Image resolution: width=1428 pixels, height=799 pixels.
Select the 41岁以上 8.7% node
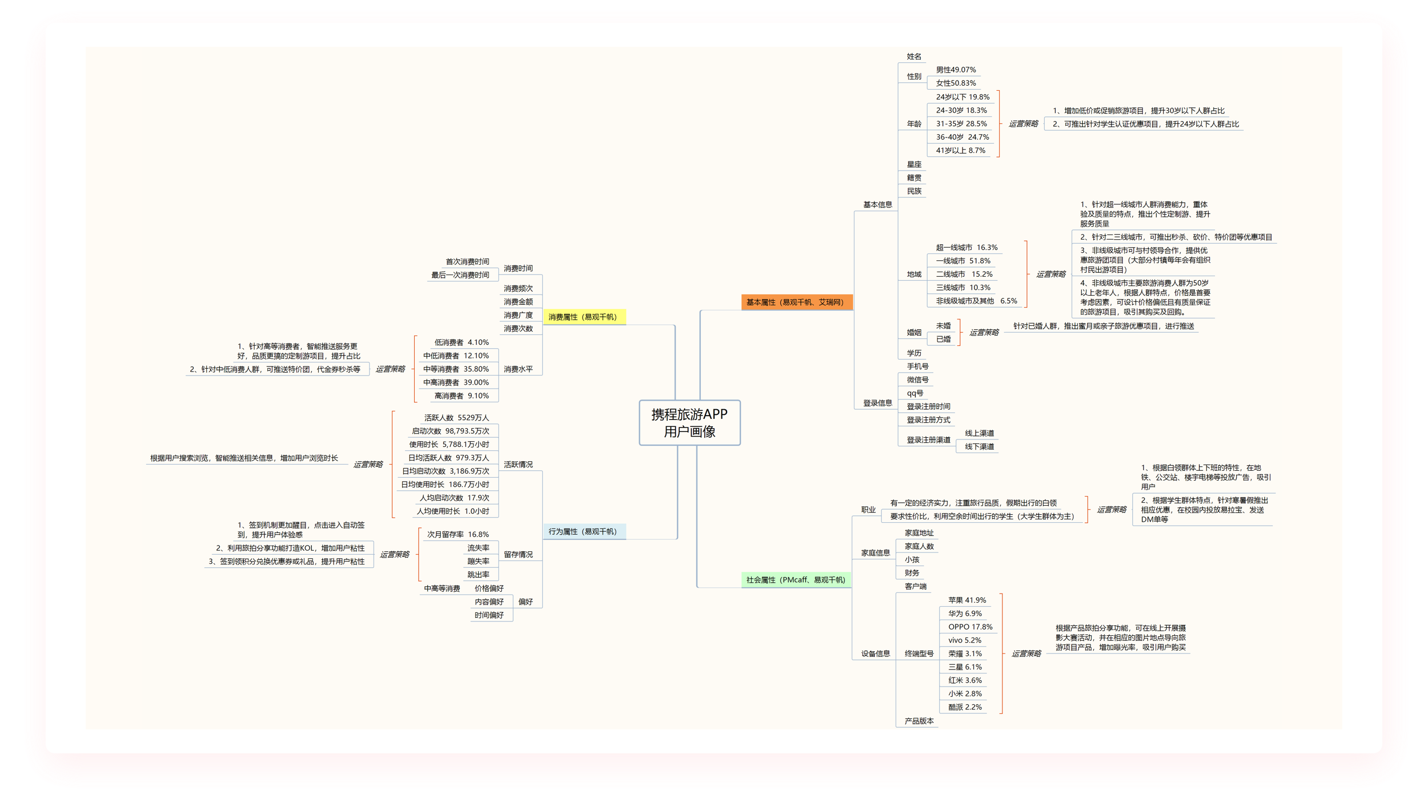960,150
